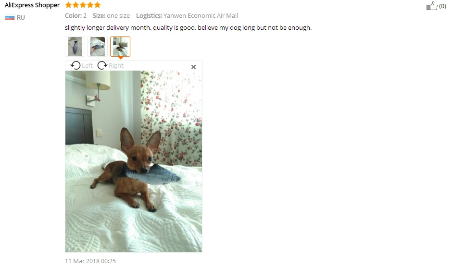Close the enlarged review photo
453x268 pixels.
pos(194,67)
